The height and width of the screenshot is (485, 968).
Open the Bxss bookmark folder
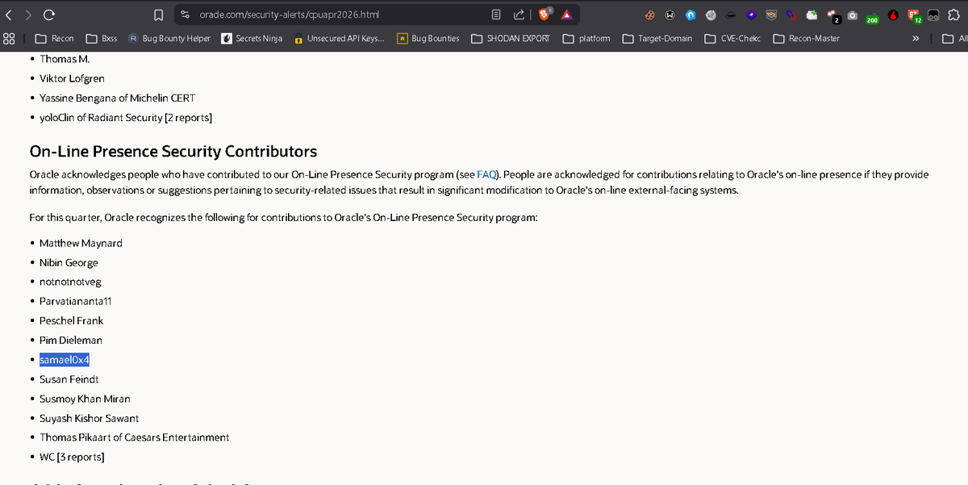102,38
